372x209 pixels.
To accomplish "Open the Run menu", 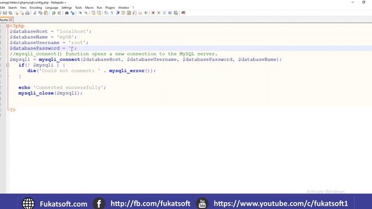I will (x=99, y=8).
